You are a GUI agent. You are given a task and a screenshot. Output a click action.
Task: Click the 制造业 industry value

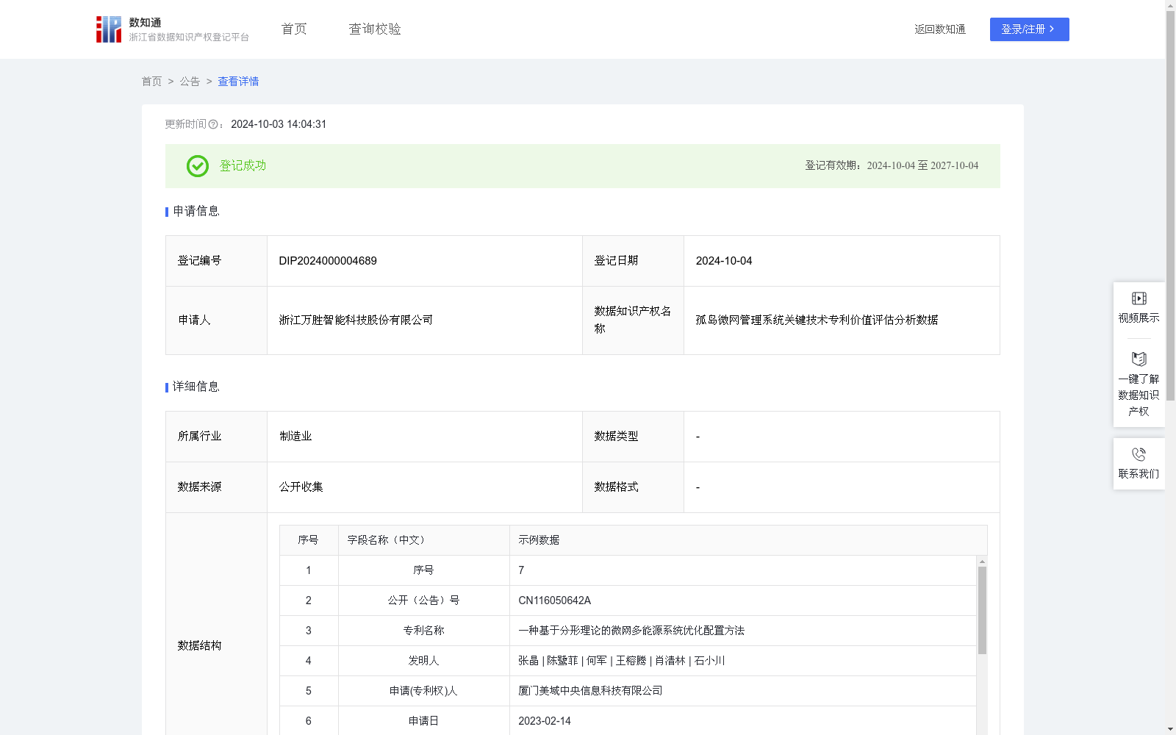295,437
